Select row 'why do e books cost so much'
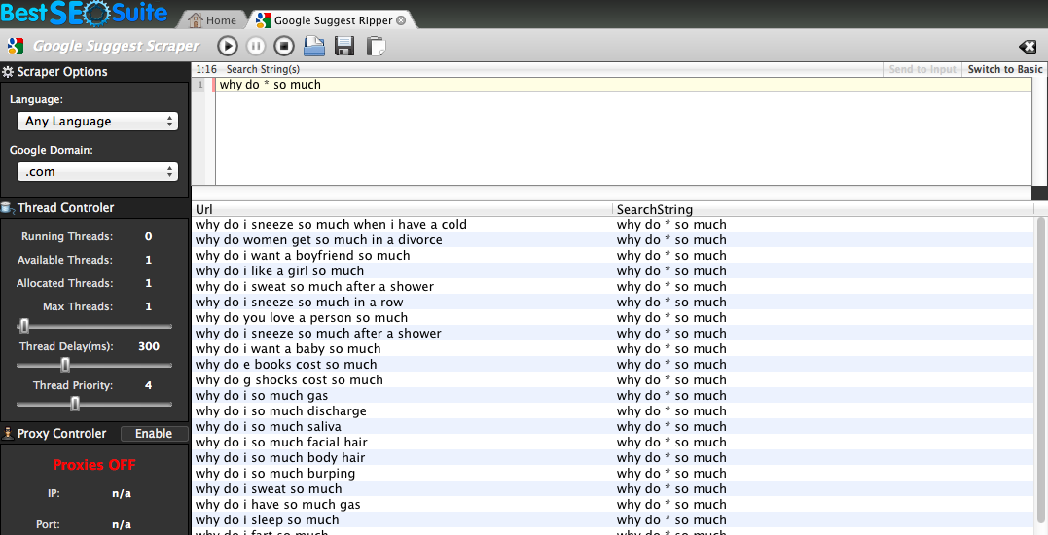 [x=612, y=365]
